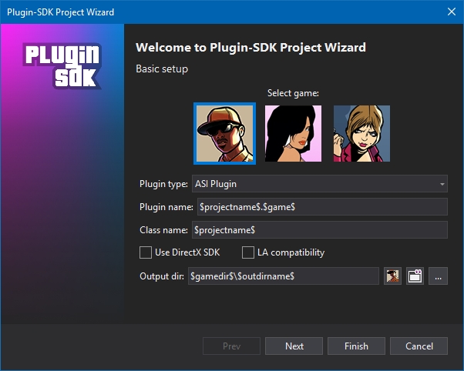
Task: Click the project folder window icon
Action: coord(415,276)
